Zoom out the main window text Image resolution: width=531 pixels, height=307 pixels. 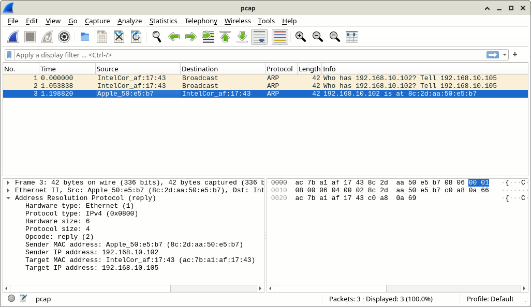tap(318, 37)
